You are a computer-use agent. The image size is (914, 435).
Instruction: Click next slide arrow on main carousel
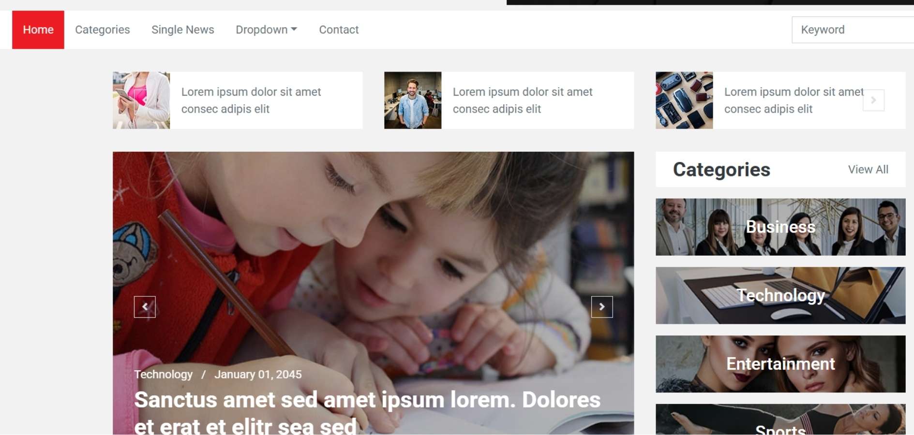(602, 307)
